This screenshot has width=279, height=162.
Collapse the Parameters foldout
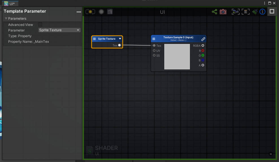click(x=6, y=18)
